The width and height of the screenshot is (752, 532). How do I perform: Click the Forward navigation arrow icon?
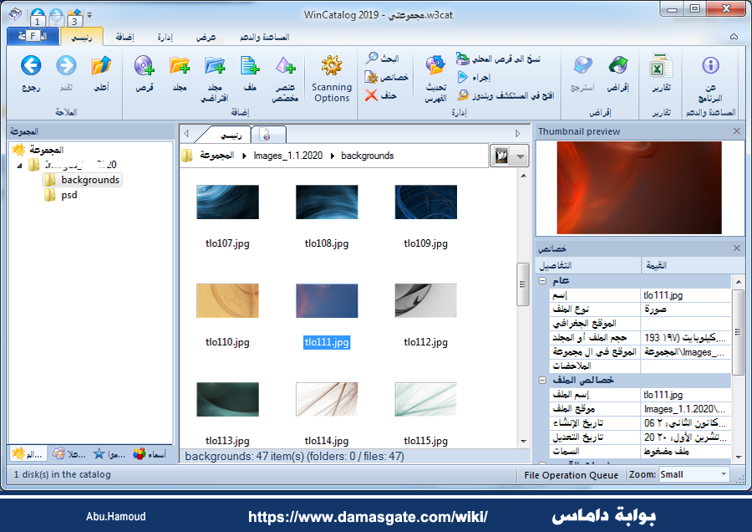coord(66,66)
